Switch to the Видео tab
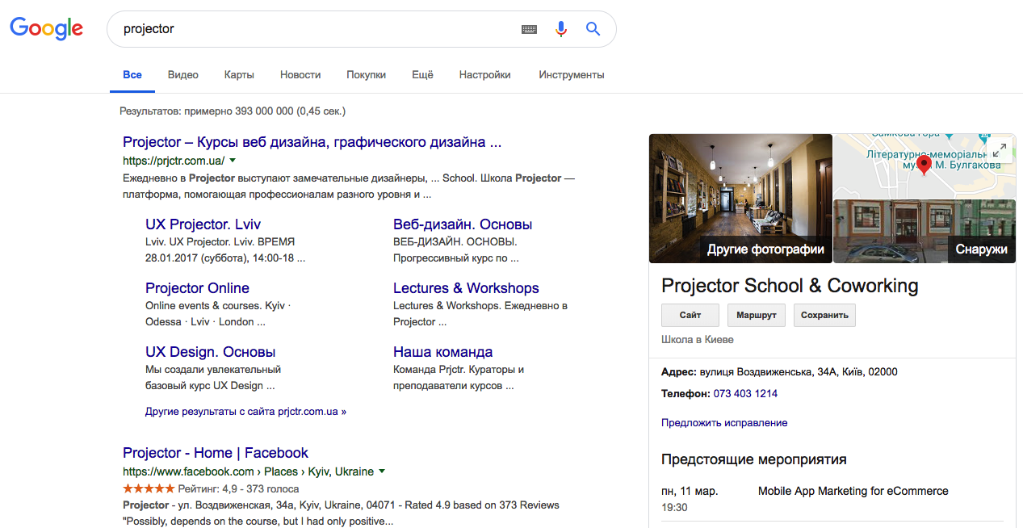This screenshot has width=1023, height=528. click(183, 74)
